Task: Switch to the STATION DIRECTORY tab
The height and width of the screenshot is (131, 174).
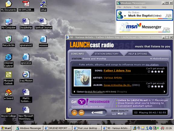Action: [107, 54]
